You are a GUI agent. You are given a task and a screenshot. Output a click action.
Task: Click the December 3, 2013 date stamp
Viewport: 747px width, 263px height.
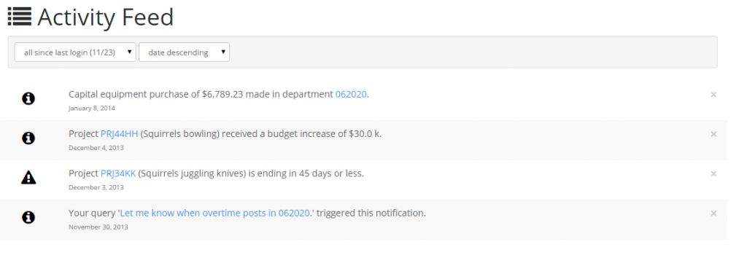point(96,187)
